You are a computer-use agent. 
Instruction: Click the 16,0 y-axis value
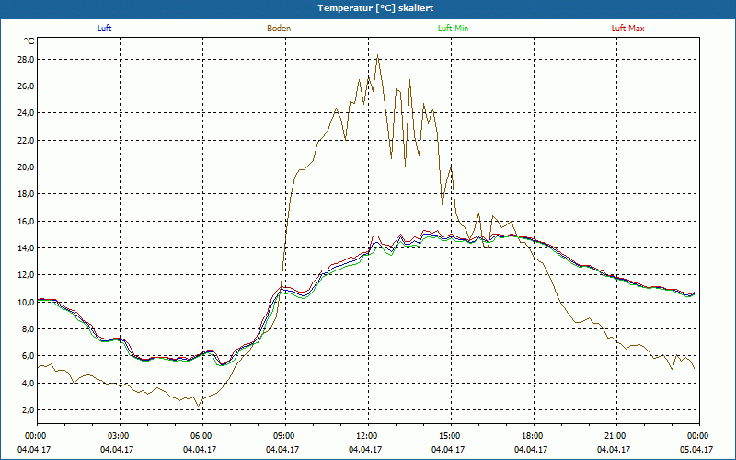(x=26, y=221)
